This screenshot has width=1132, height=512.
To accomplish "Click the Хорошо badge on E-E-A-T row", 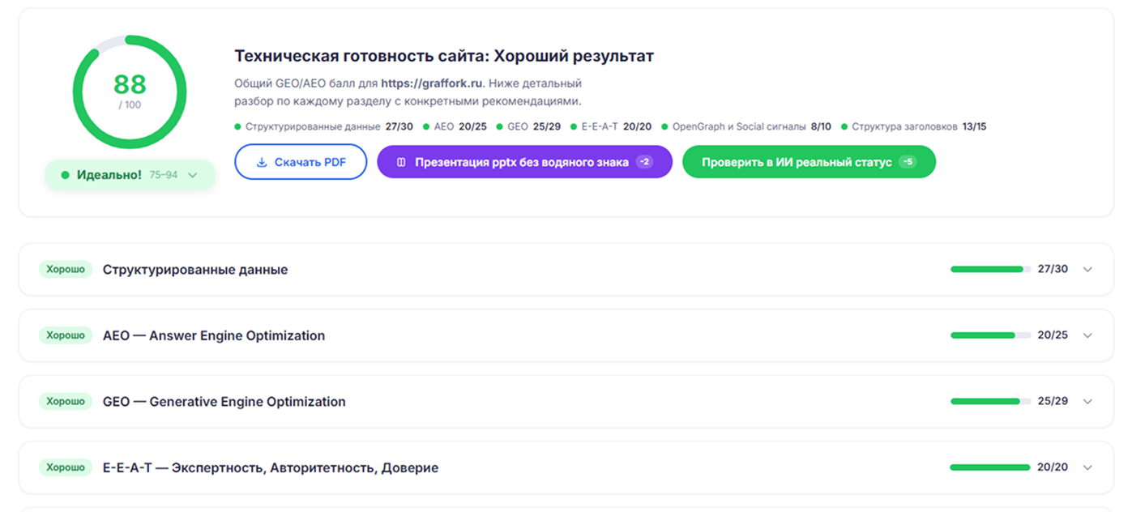I will [66, 467].
